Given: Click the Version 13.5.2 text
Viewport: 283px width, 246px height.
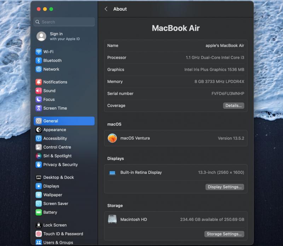Looking at the screenshot, I should 231,138.
